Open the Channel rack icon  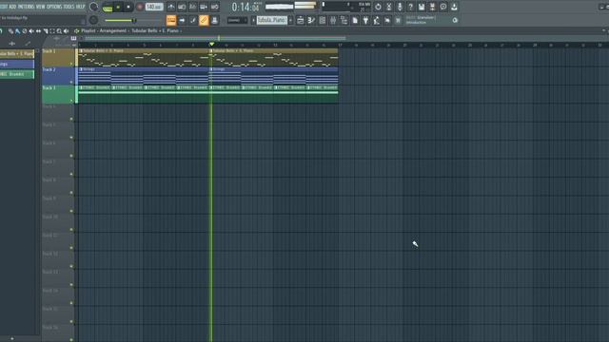coord(322,20)
